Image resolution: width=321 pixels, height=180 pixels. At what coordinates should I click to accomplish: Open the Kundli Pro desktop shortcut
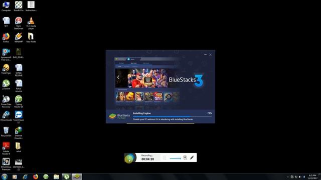pos(19,6)
